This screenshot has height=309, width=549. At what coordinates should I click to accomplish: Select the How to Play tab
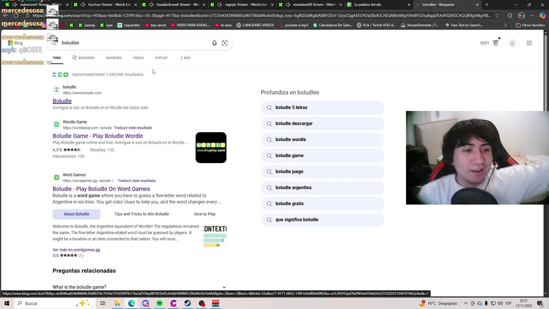point(205,214)
